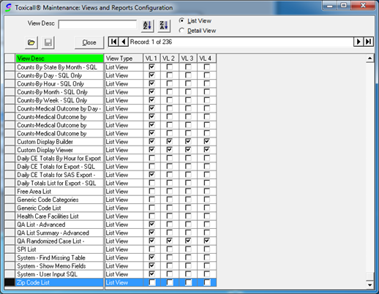Check VL 2 for QA List - Advanced

coord(170,225)
